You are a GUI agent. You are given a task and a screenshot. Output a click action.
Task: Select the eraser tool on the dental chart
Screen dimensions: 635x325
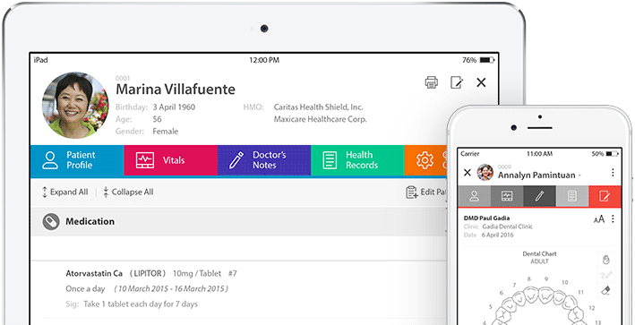click(605, 291)
